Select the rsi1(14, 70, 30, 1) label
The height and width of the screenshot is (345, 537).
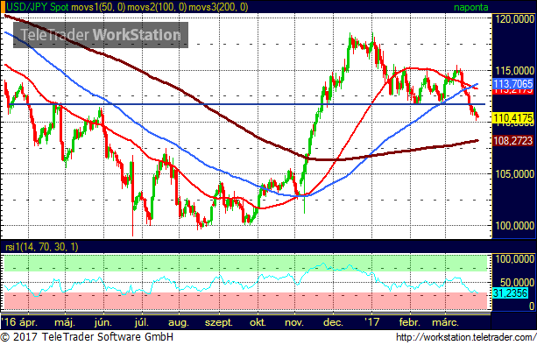[41, 247]
